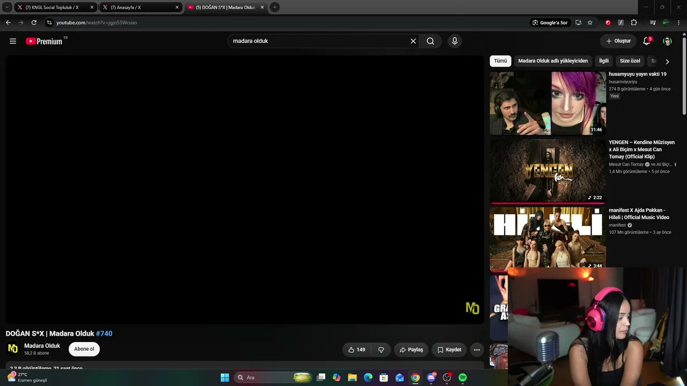The width and height of the screenshot is (687, 386).
Task: Start voice search with microphone
Action: point(455,41)
